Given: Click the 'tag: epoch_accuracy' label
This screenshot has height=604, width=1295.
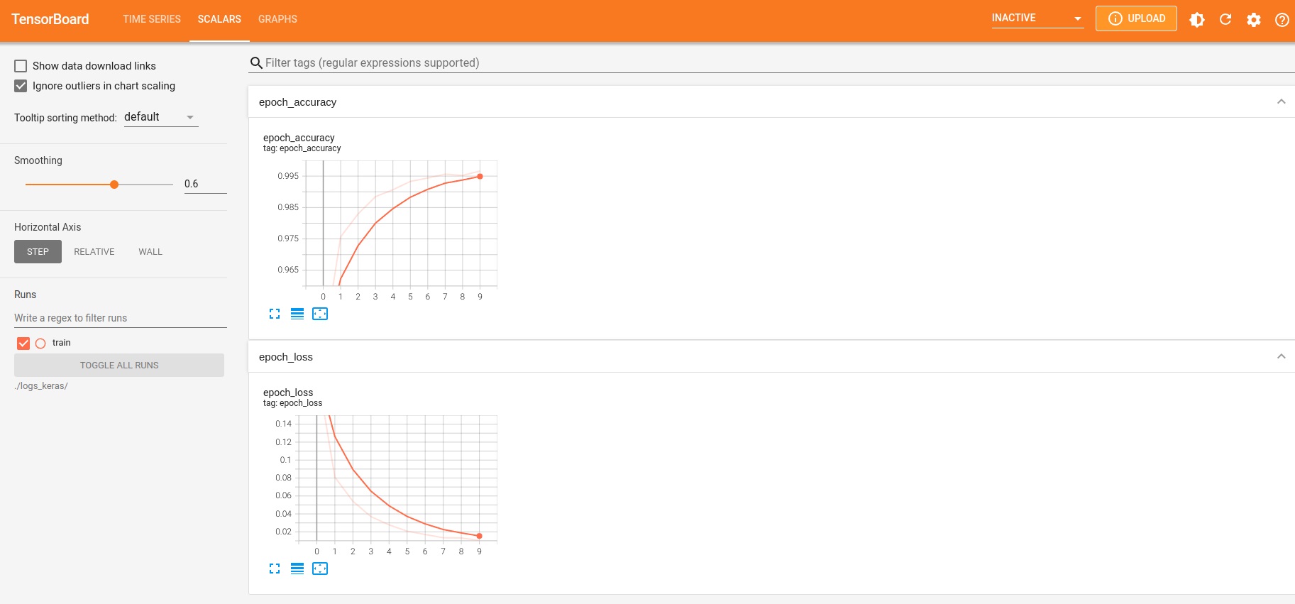Looking at the screenshot, I should point(302,148).
